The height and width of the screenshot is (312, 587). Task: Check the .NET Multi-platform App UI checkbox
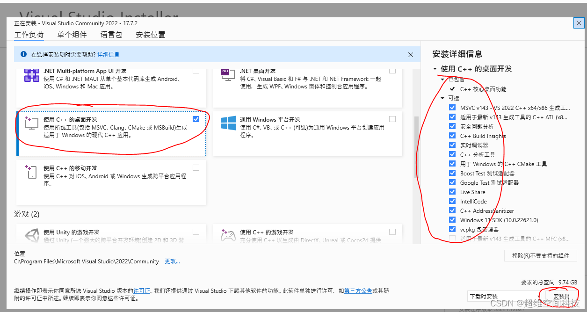196,71
